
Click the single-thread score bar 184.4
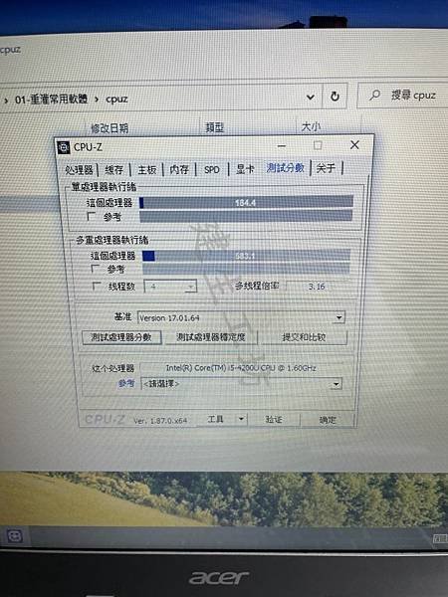point(246,203)
